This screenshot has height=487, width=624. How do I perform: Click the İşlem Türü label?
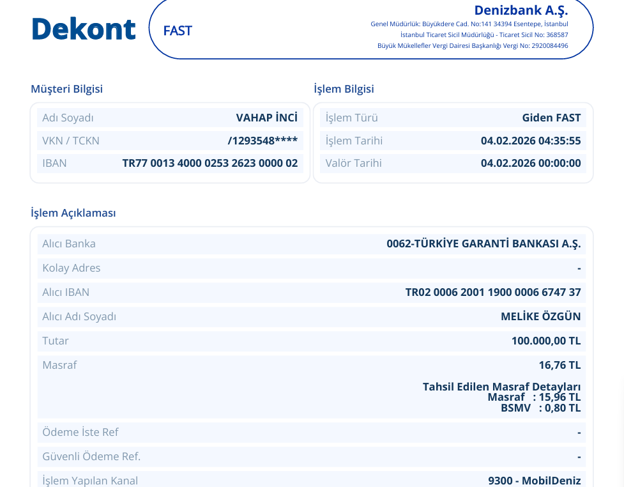tap(352, 118)
